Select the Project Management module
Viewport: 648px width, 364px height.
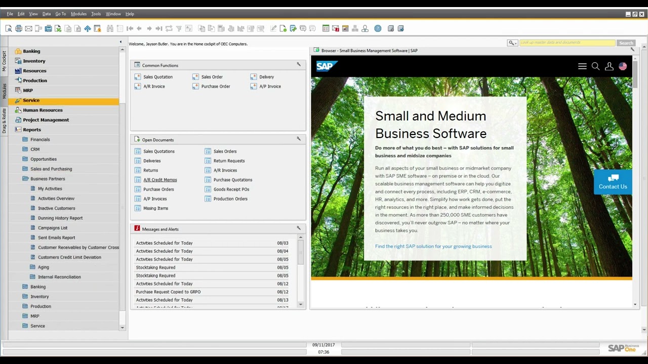click(x=46, y=120)
